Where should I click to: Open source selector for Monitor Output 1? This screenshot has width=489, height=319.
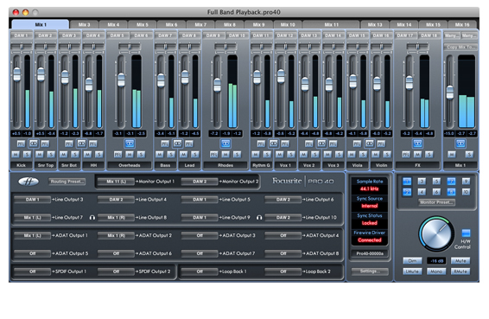(116, 182)
